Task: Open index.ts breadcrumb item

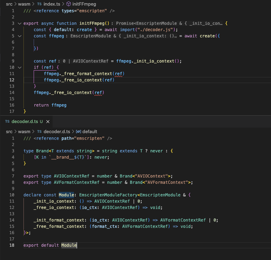Action: 52,4
